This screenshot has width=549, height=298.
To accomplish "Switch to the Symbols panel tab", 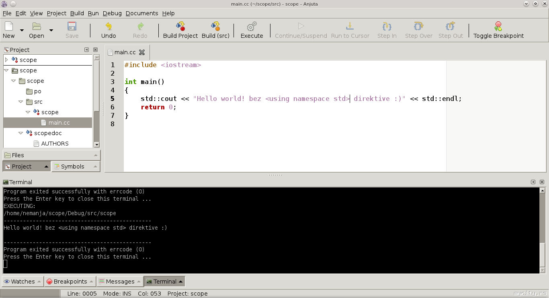I will 73,166.
